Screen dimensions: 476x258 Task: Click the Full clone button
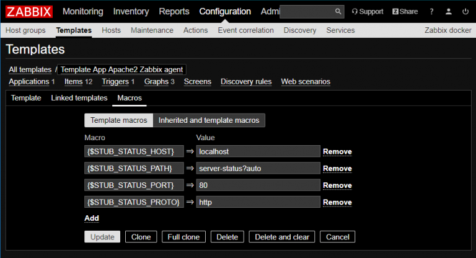click(x=183, y=237)
